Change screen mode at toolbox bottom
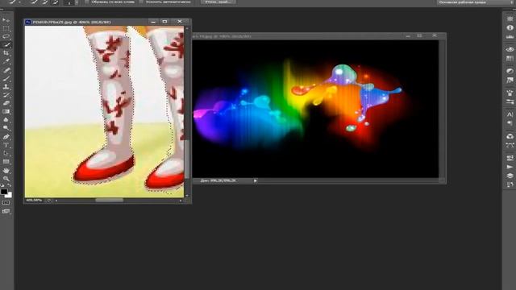This screenshot has width=516, height=290. [6, 211]
